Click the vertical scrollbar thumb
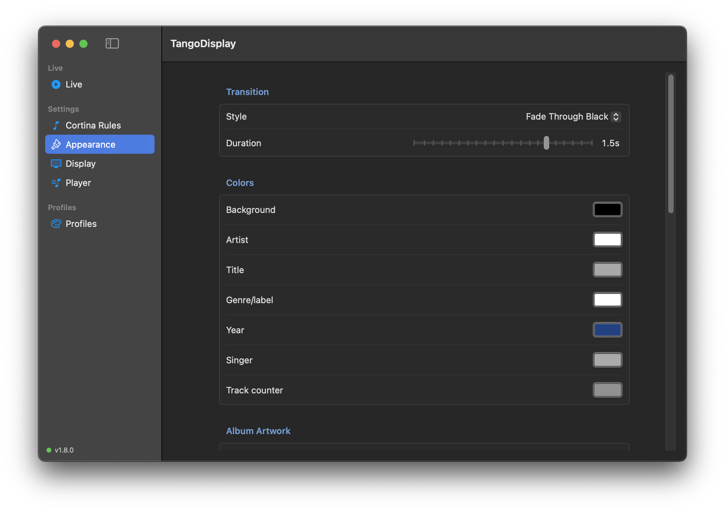Image resolution: width=725 pixels, height=512 pixels. click(671, 144)
